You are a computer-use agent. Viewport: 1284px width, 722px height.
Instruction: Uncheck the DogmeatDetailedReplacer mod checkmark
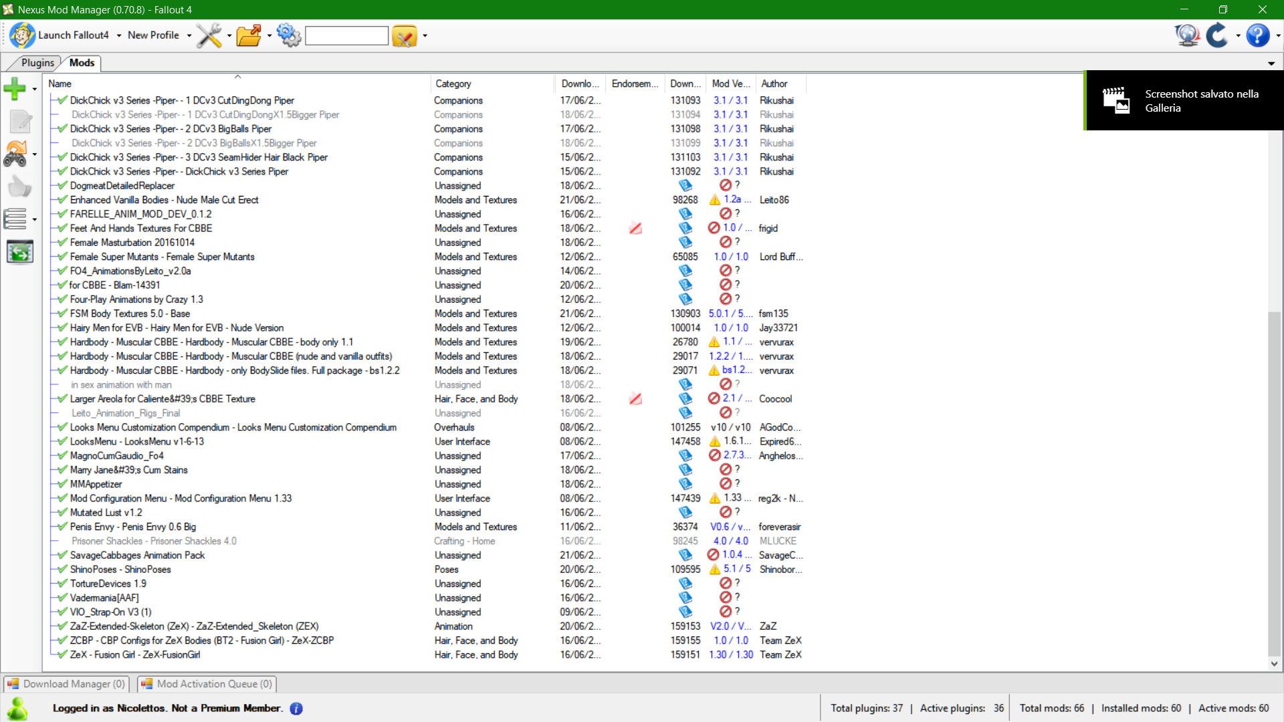coord(63,185)
